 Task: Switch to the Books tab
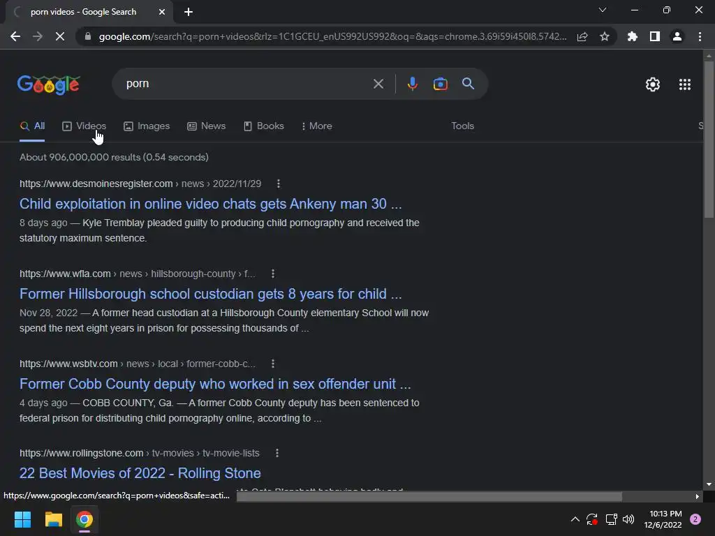tap(263, 126)
